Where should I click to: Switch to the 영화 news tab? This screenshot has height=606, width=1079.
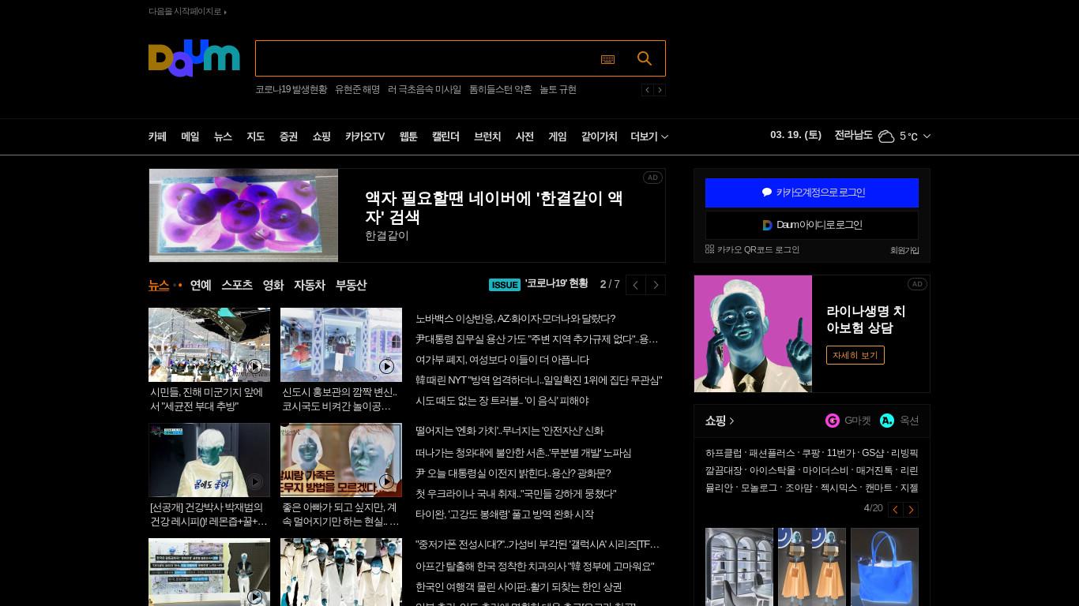point(273,285)
